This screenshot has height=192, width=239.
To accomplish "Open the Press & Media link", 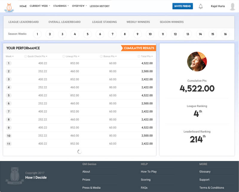I will (91, 188).
